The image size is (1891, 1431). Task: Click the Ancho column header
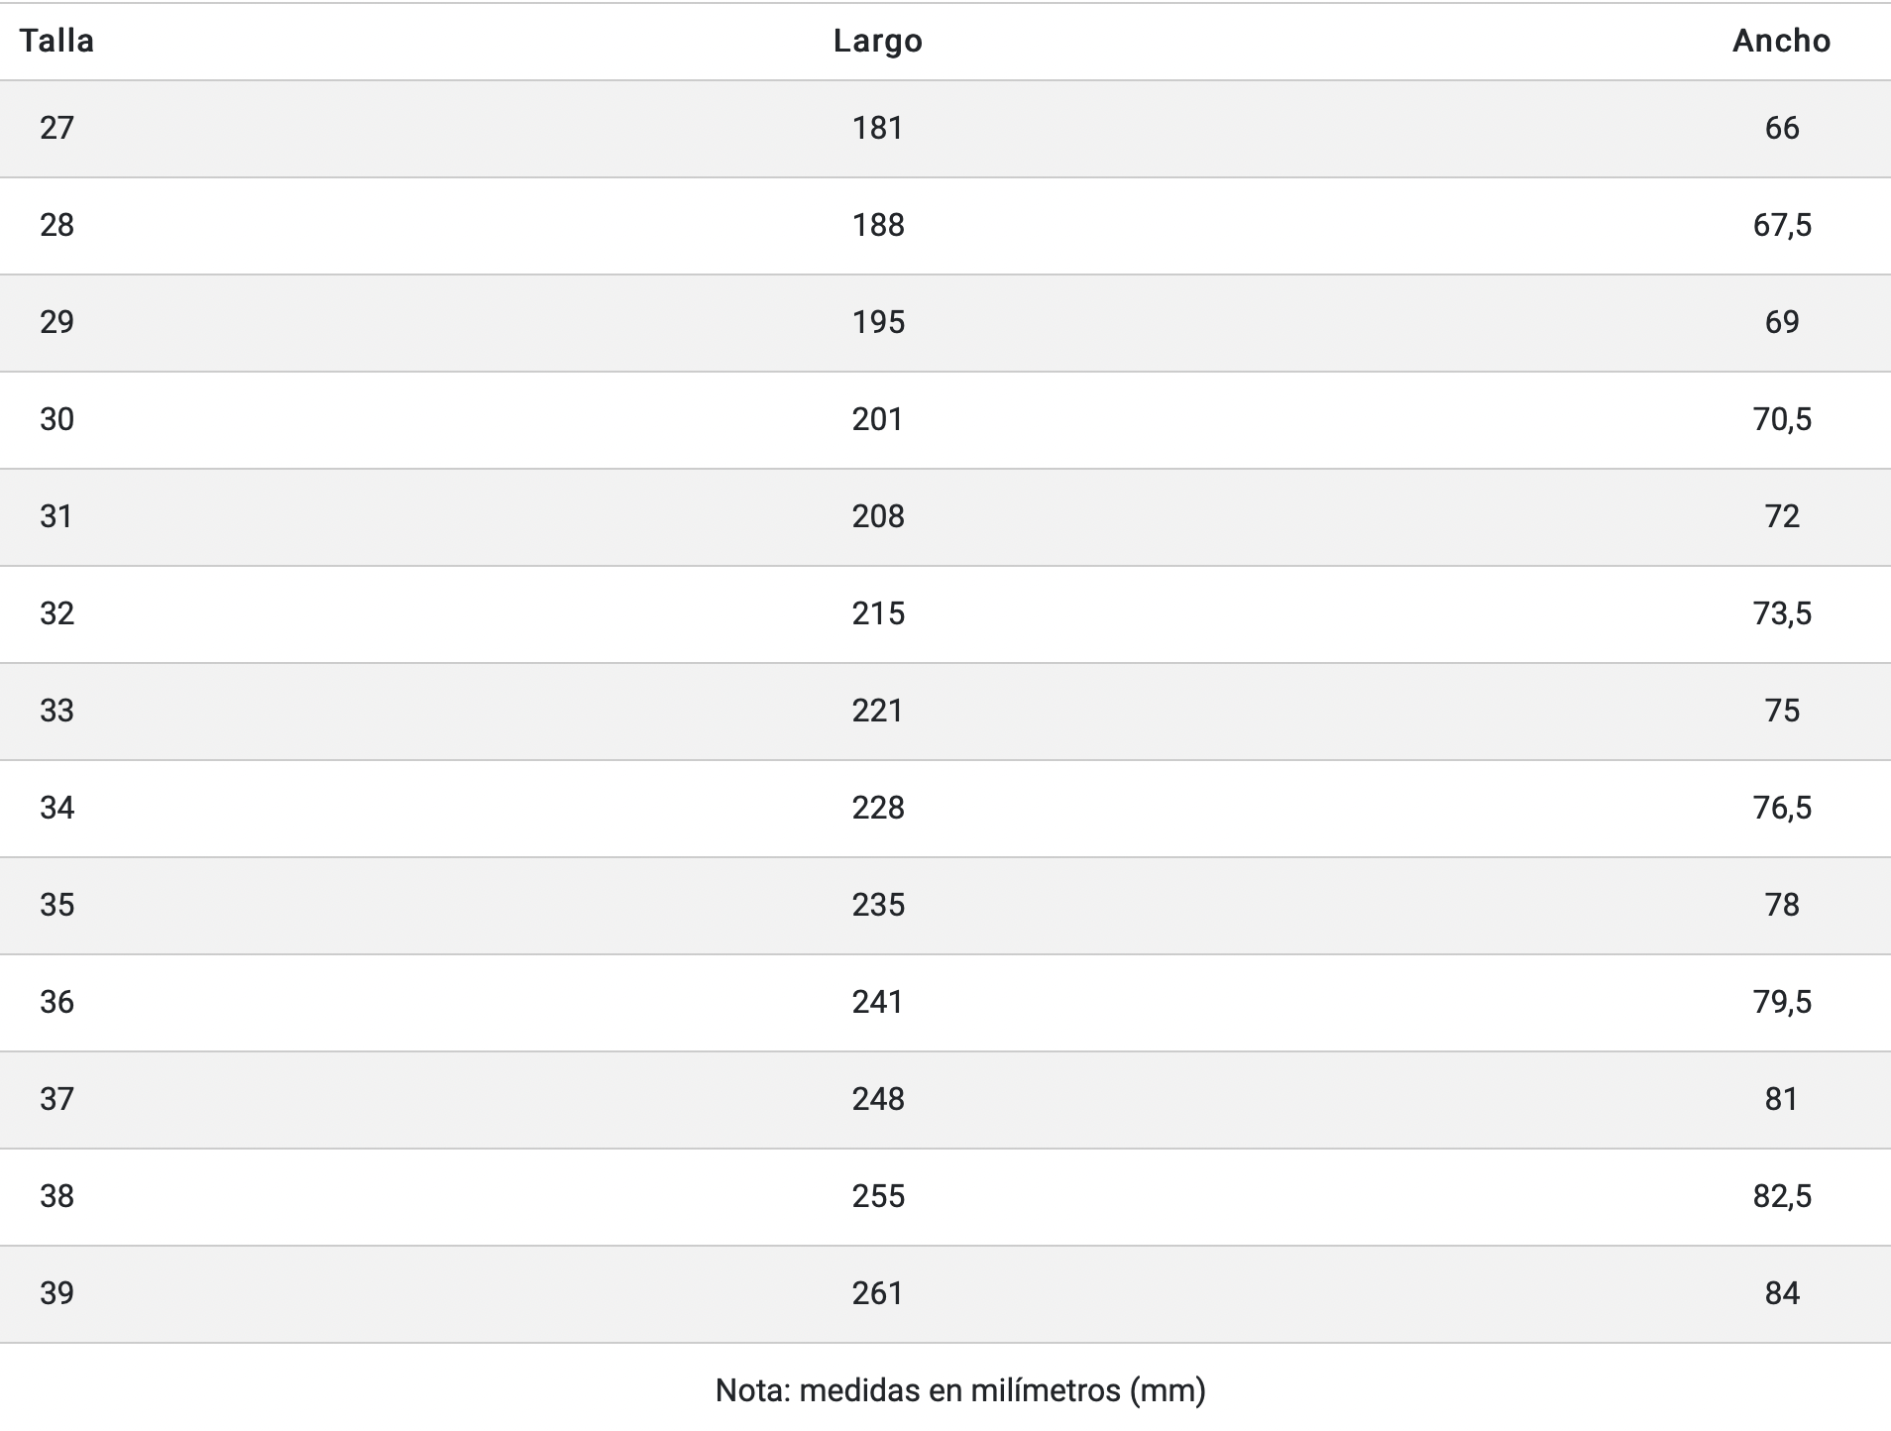(1781, 41)
